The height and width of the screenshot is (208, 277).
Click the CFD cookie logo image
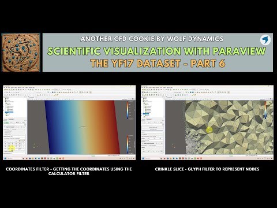tap(21, 53)
